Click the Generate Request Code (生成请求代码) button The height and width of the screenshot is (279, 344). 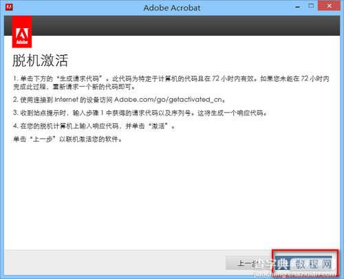click(x=303, y=263)
